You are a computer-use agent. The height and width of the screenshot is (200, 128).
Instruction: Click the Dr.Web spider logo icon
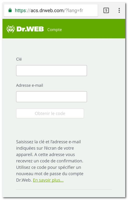point(10,29)
